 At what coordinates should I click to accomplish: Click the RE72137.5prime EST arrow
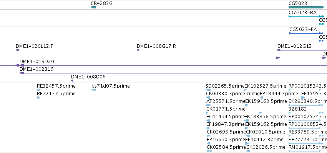coord(38,98)
